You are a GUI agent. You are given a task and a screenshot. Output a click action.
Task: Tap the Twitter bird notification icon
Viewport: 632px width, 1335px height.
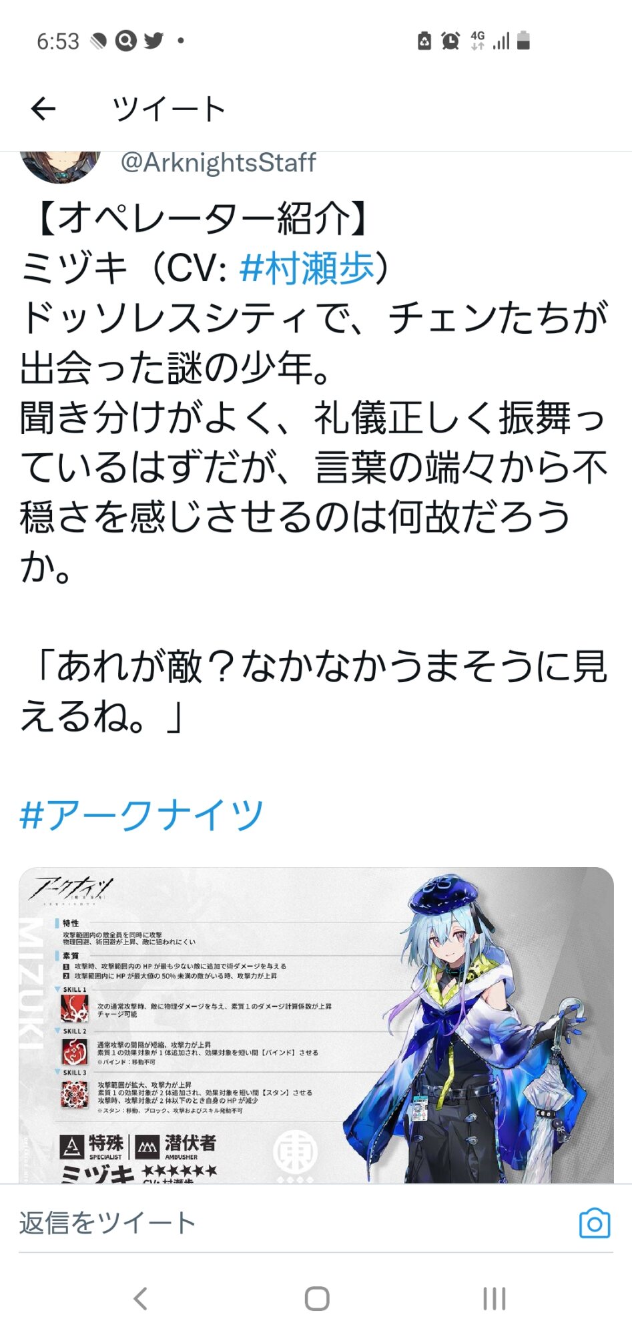click(153, 41)
